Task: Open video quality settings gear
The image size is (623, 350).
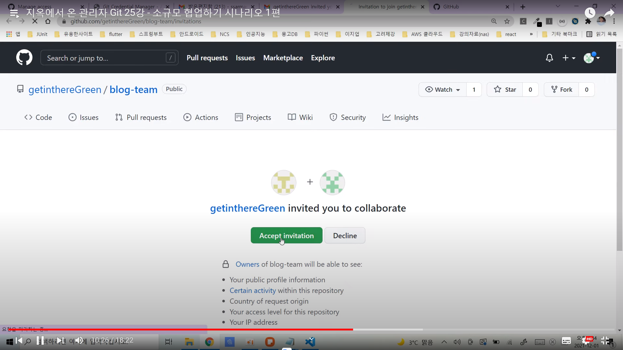Action: pyautogui.click(x=587, y=340)
